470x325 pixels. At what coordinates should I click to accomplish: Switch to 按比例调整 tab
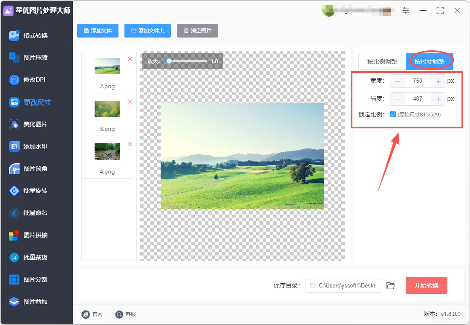[382, 61]
